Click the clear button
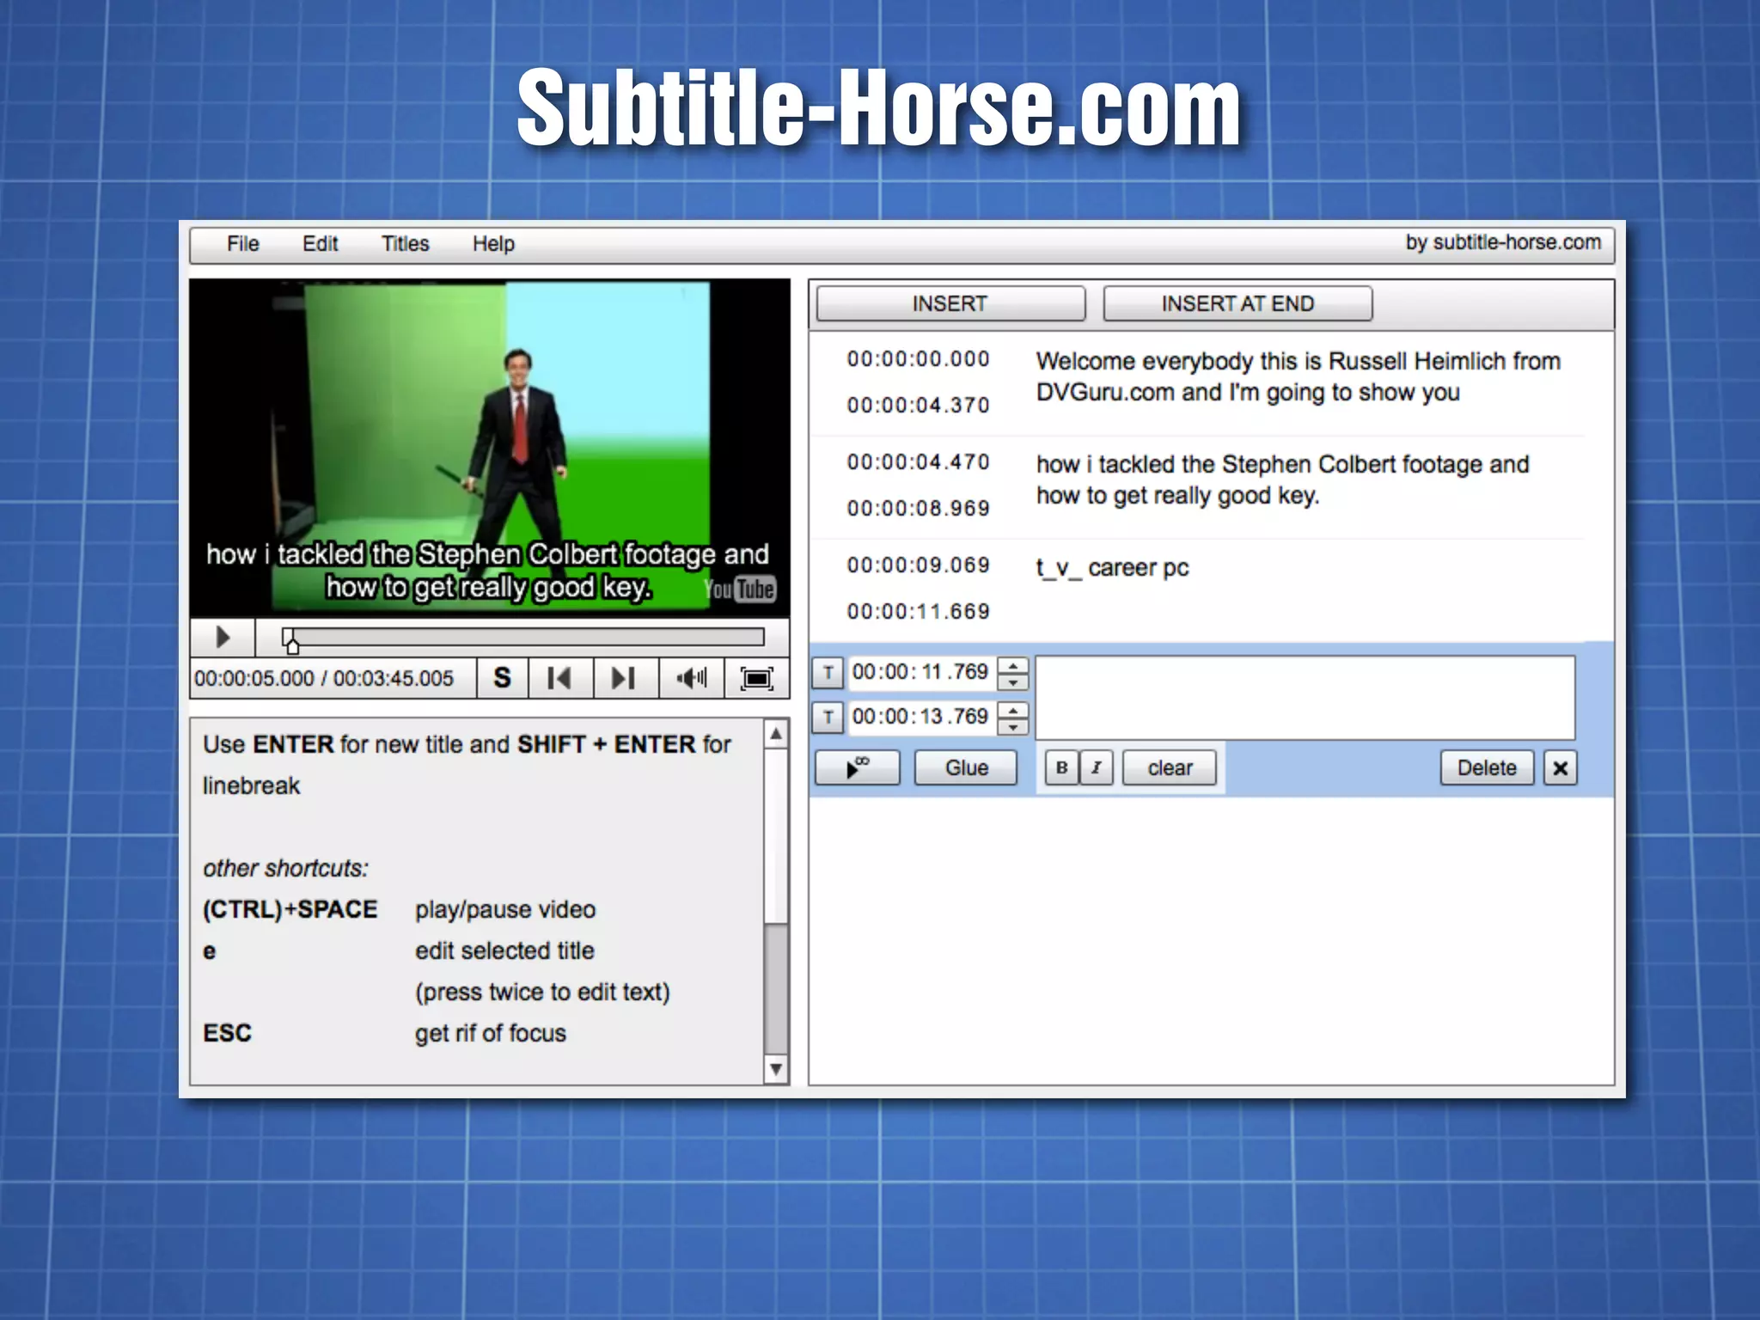Viewport: 1760px width, 1320px height. tap(1170, 767)
